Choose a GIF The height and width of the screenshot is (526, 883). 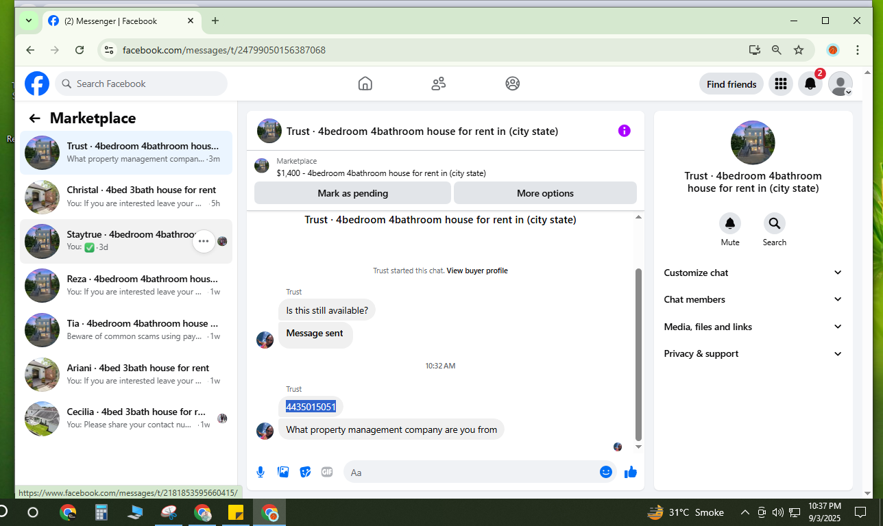(x=327, y=472)
